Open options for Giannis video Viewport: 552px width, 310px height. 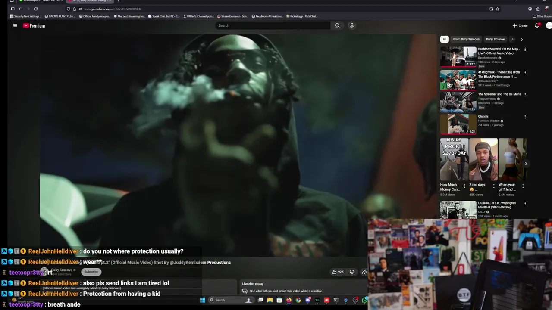tap(525, 117)
